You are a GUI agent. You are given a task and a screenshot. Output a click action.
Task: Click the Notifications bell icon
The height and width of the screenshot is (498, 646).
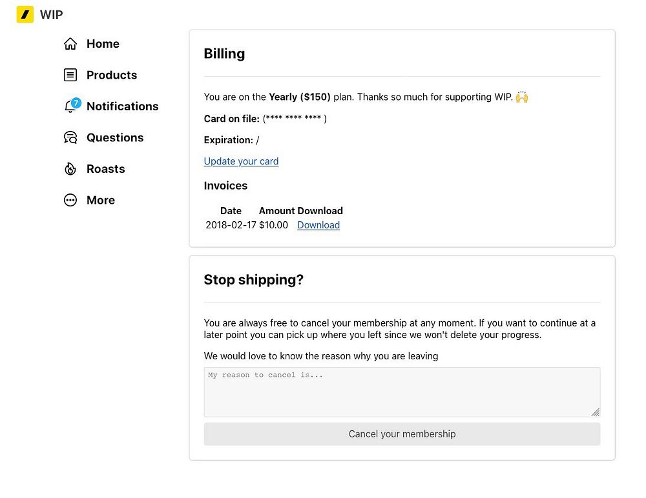point(70,108)
